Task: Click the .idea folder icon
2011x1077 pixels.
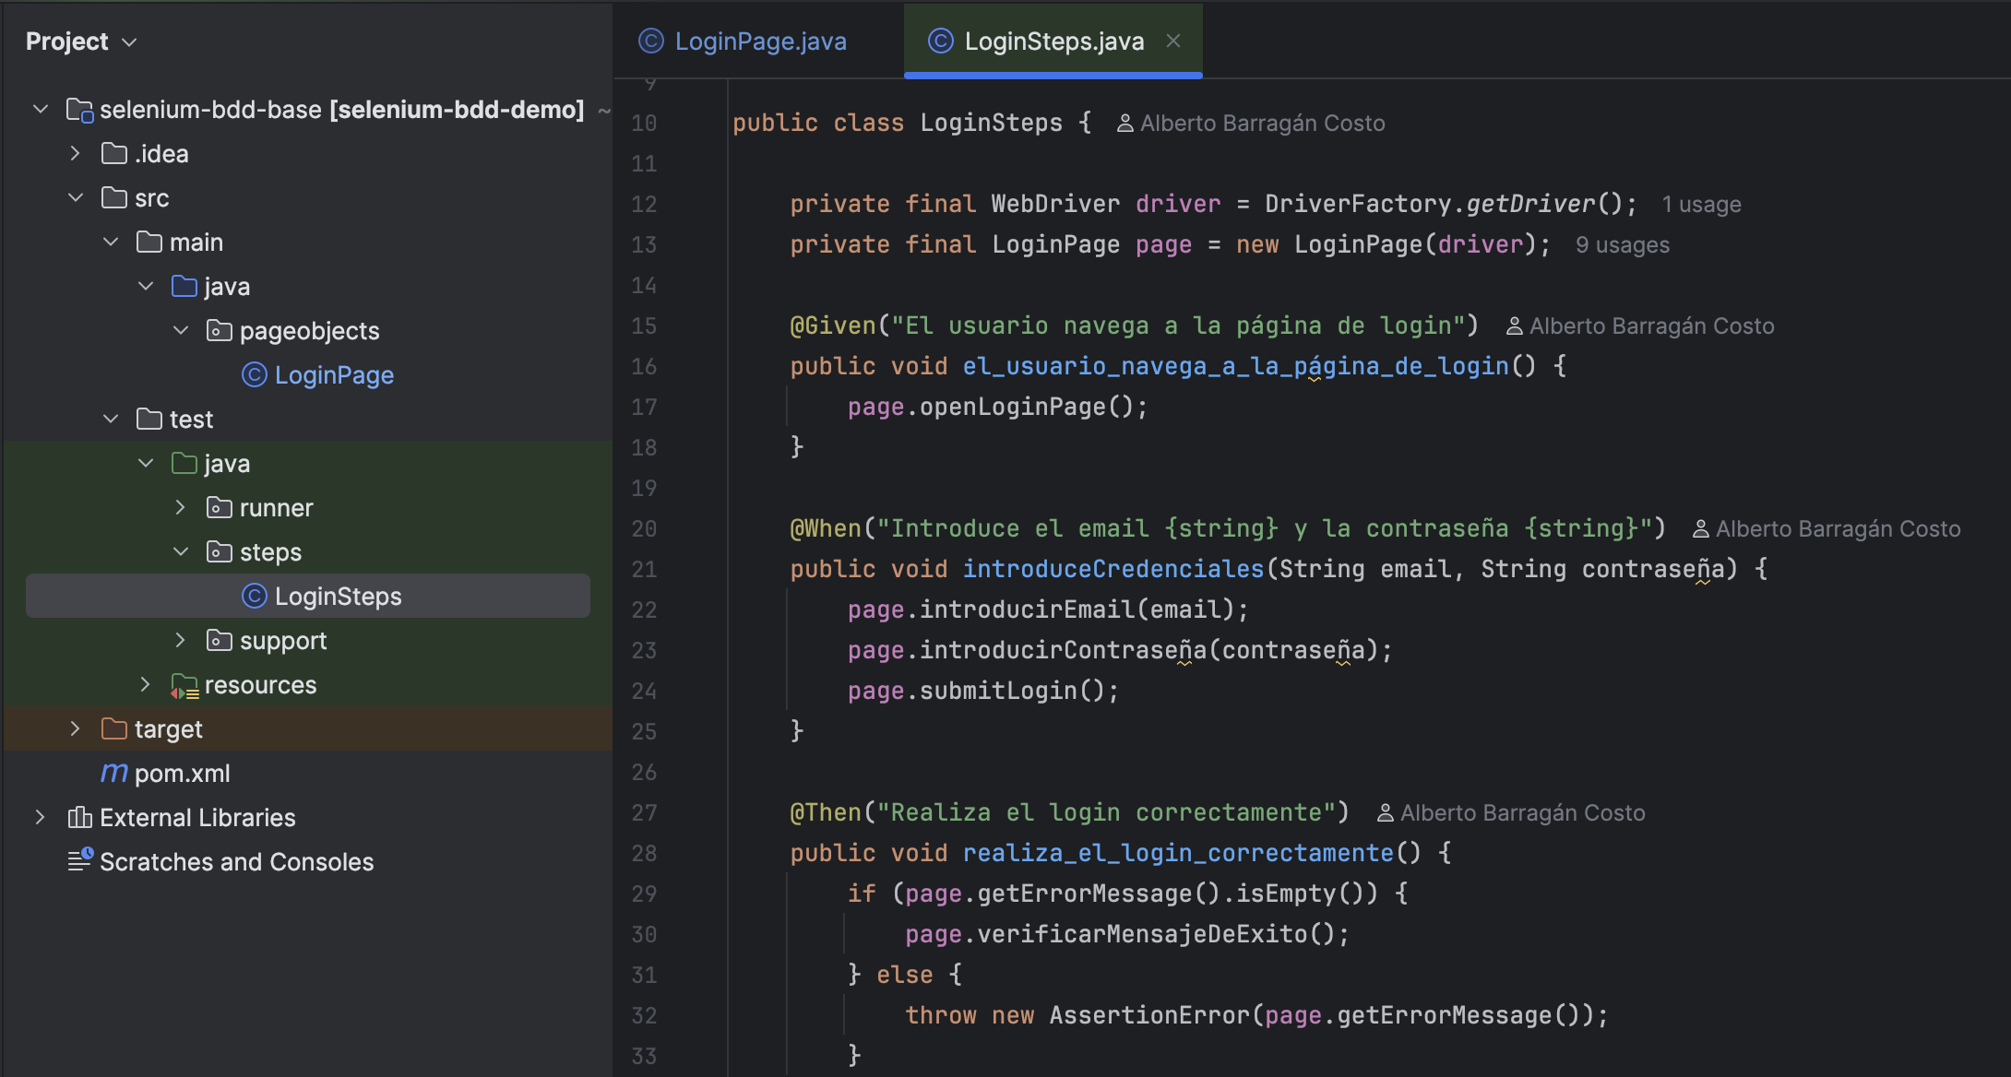Action: [114, 153]
